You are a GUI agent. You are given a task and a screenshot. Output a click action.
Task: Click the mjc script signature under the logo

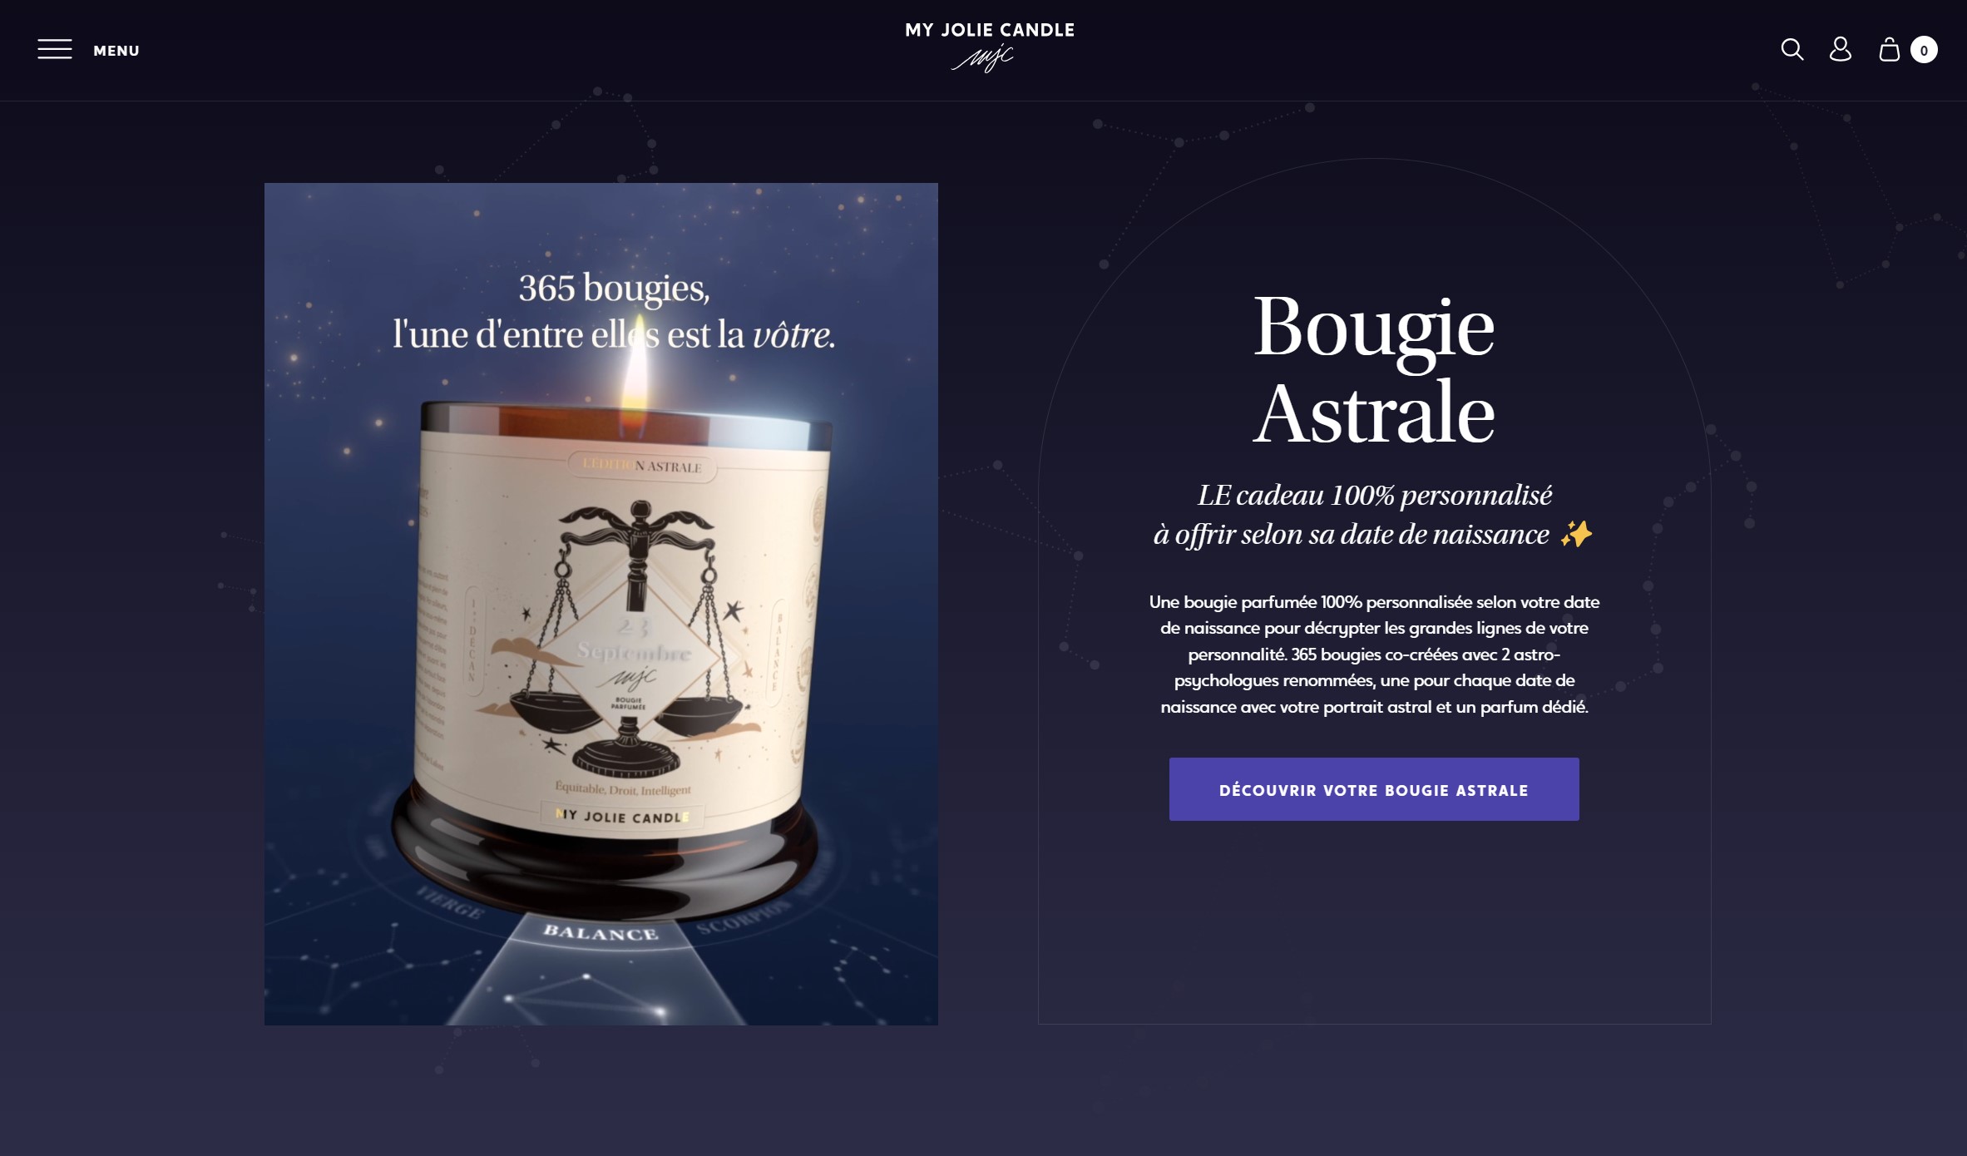pyautogui.click(x=983, y=58)
